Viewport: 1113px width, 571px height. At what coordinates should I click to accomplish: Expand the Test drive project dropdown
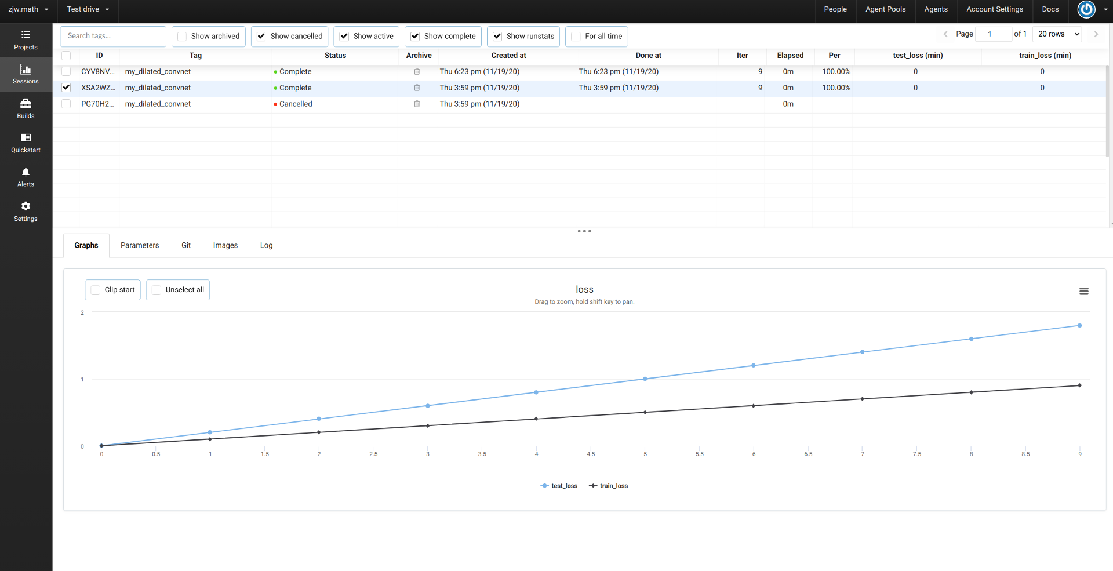pyautogui.click(x=88, y=9)
